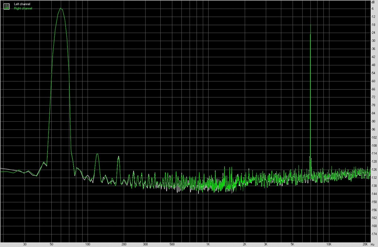
Task: Click the "-144" dB level axis label
Action: [x=374, y=194]
